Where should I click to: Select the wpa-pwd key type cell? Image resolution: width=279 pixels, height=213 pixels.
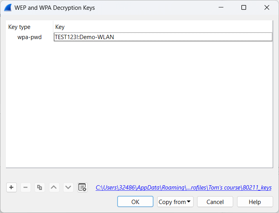point(29,37)
